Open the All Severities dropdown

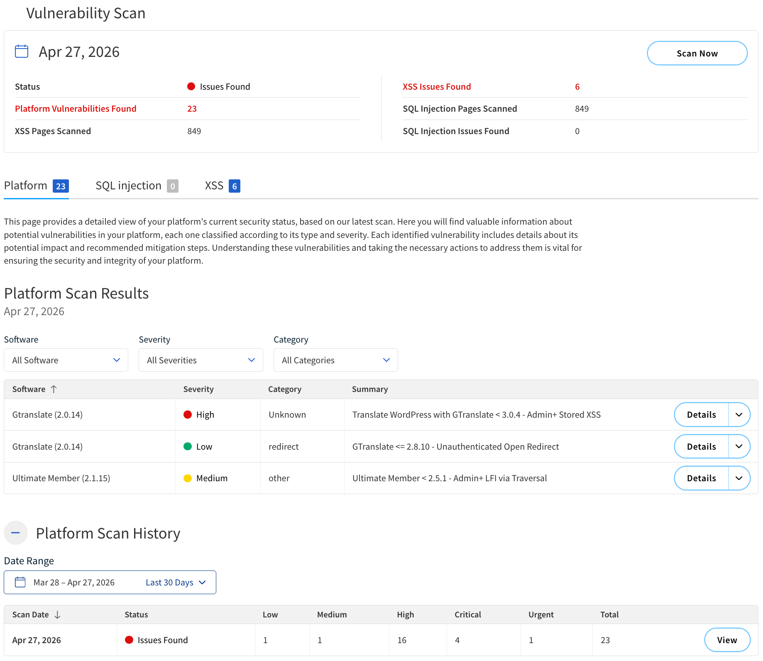(201, 360)
